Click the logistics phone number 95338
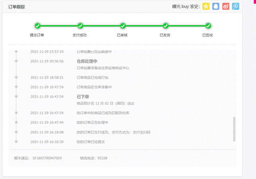Image resolution: width=256 pixels, height=179 pixels. pyautogui.click(x=102, y=158)
